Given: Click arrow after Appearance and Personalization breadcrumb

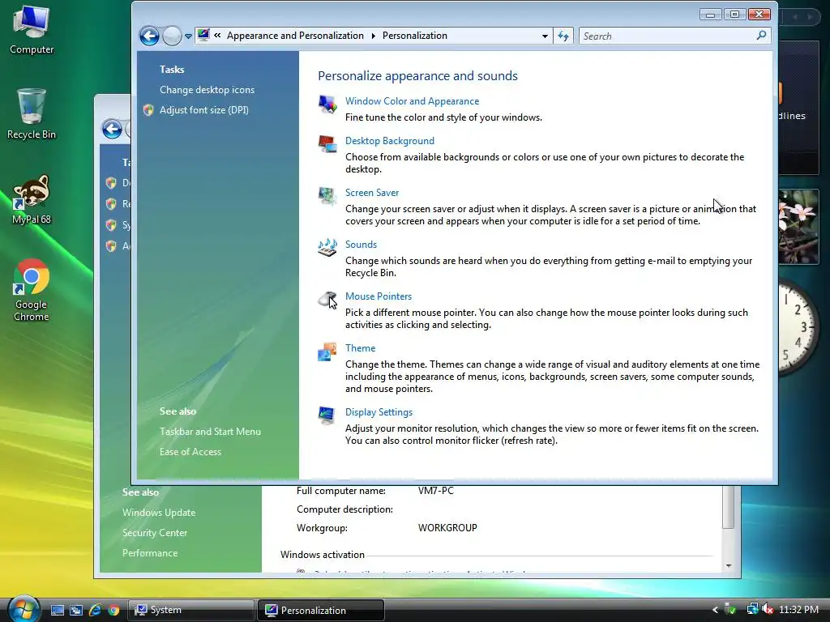Looking at the screenshot, I should click(373, 36).
